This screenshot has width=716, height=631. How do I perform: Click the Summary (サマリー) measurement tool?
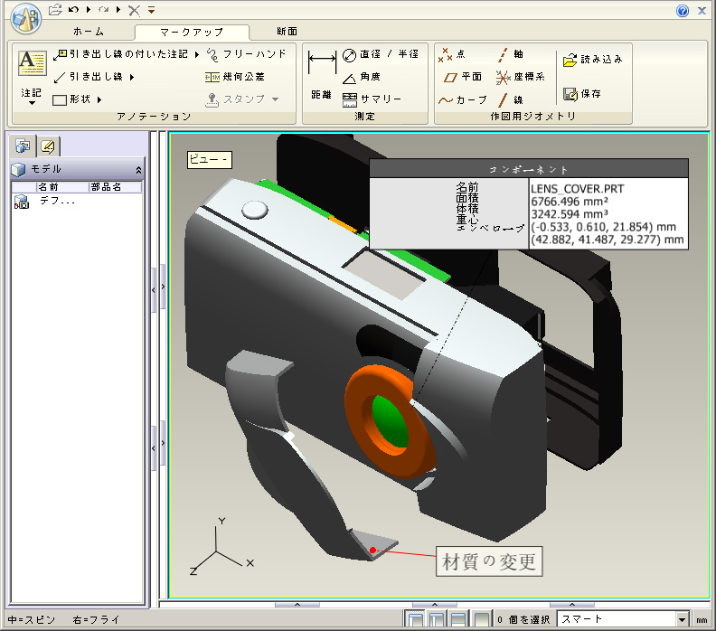[x=372, y=99]
